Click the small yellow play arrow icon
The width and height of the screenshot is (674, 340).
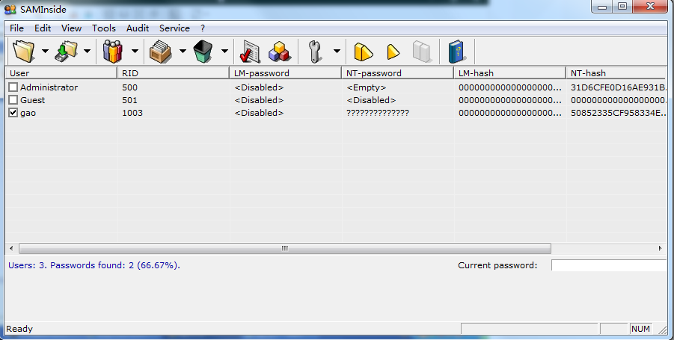(393, 52)
